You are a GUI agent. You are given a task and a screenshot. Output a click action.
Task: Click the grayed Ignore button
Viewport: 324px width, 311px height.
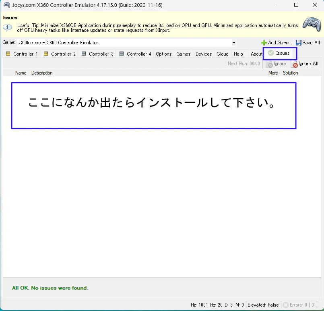coord(276,64)
